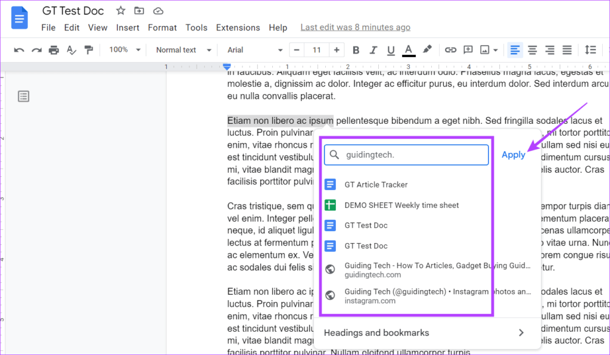Screen dimensions: 610x355
Task: Click the Apply link button
Action: pos(513,155)
